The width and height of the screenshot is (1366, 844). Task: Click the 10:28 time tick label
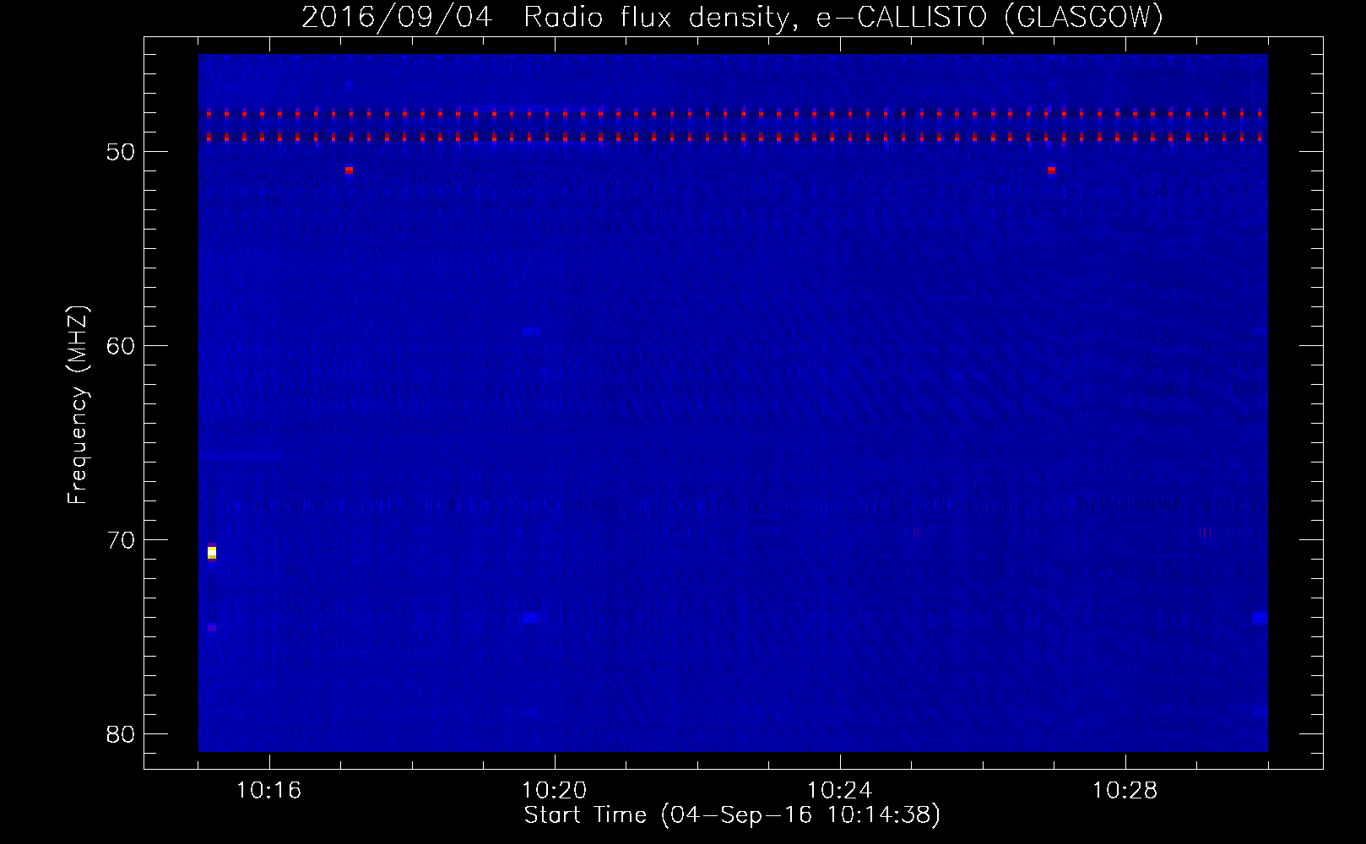1125,790
